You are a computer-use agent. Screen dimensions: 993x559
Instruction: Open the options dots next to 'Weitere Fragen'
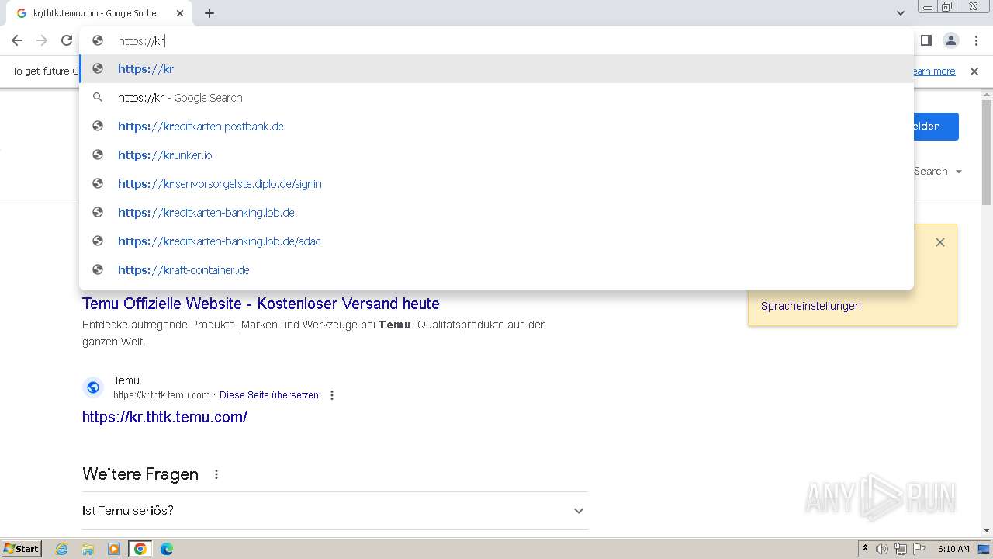coord(216,474)
